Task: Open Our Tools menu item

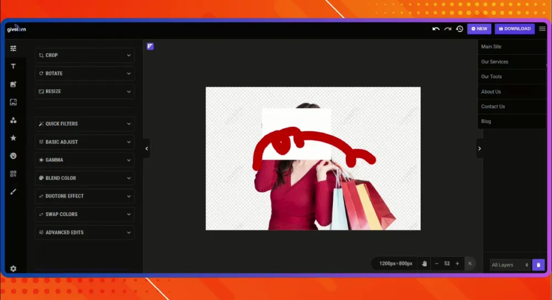Action: click(512, 76)
